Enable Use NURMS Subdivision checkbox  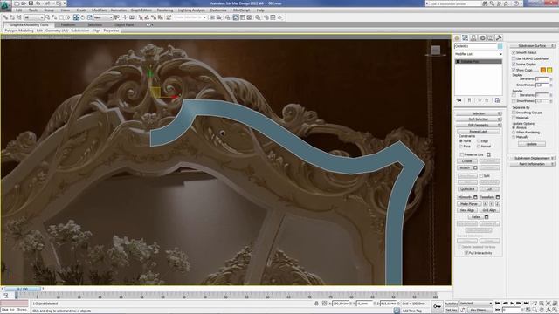(x=514, y=58)
